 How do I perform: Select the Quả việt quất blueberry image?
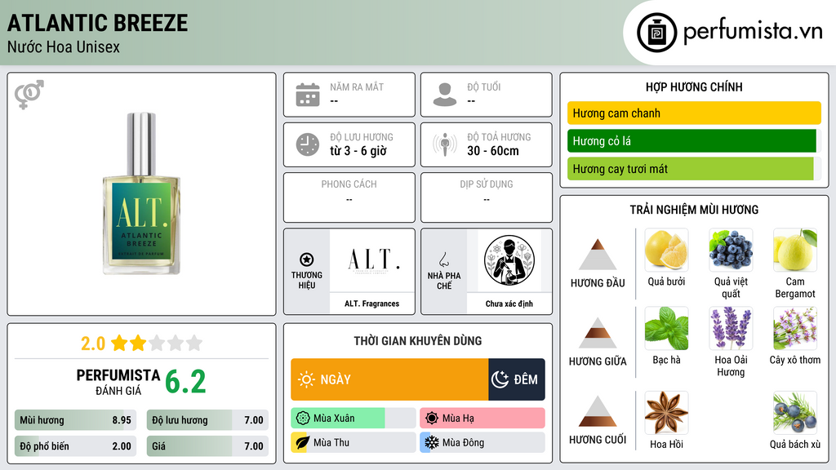(731, 250)
